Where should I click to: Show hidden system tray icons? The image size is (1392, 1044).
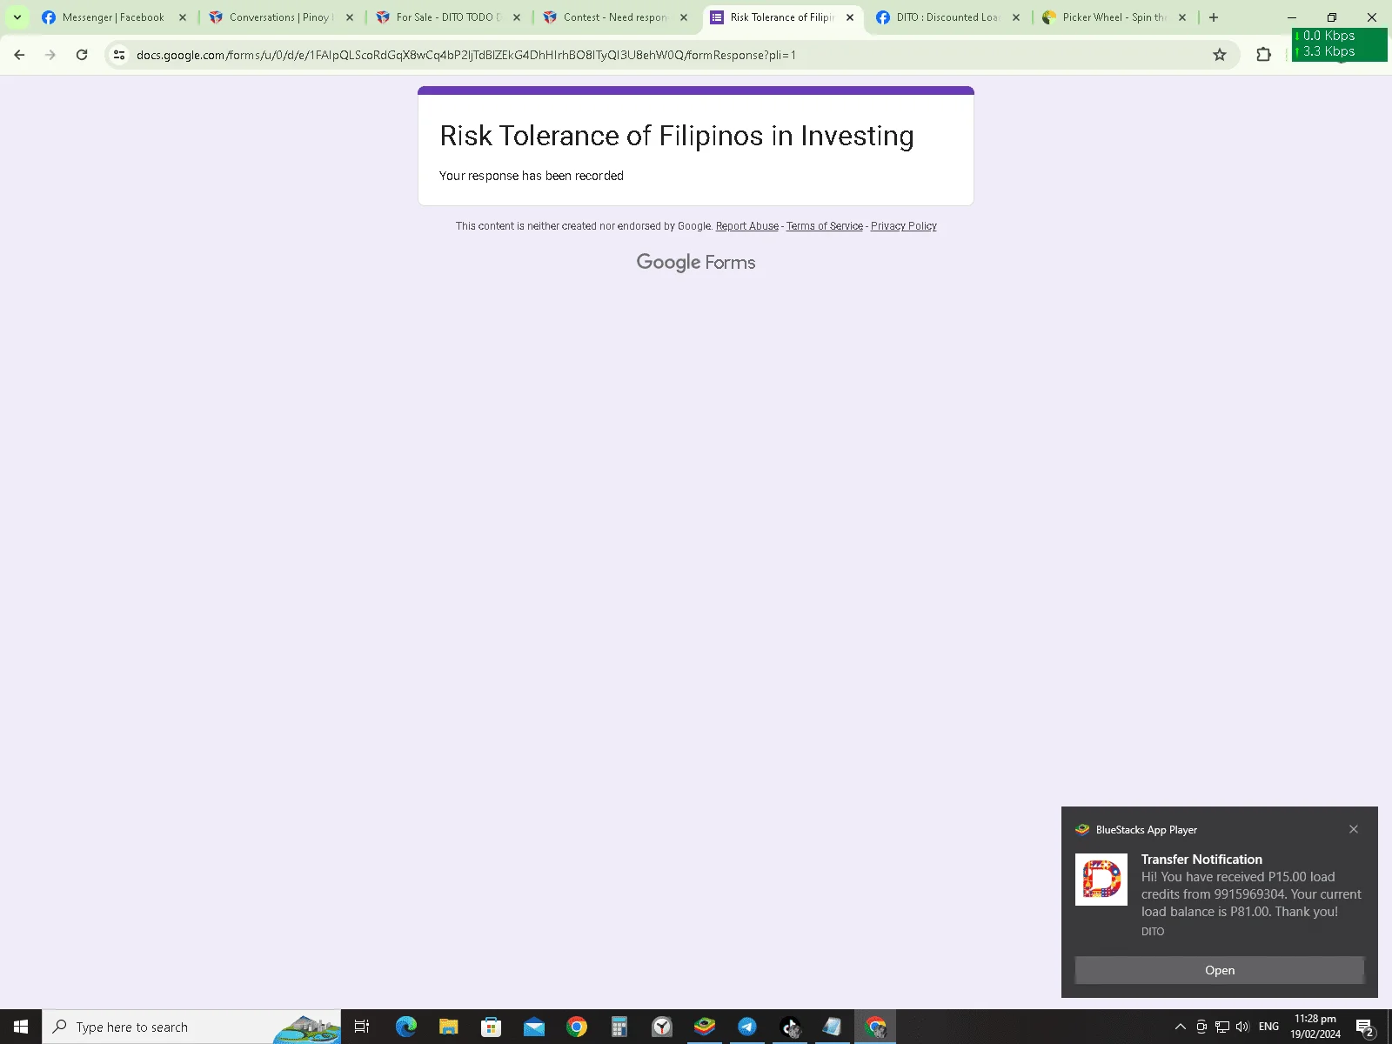click(x=1181, y=1027)
